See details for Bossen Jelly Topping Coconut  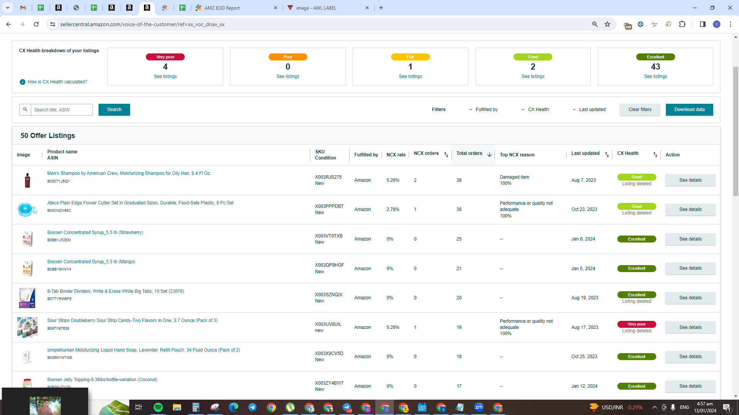[691, 386]
